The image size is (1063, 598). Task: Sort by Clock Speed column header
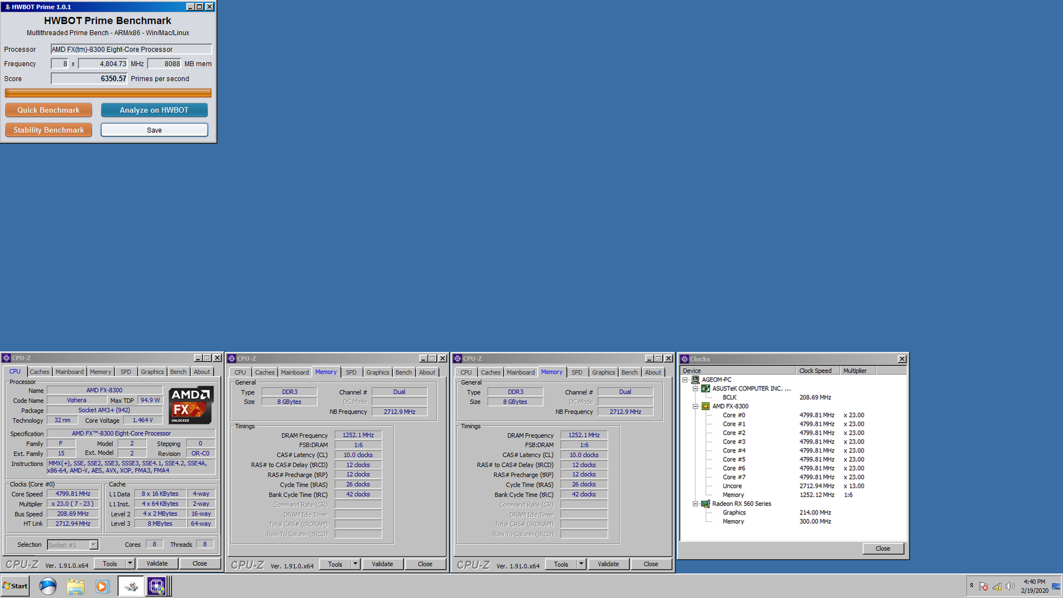pos(818,371)
